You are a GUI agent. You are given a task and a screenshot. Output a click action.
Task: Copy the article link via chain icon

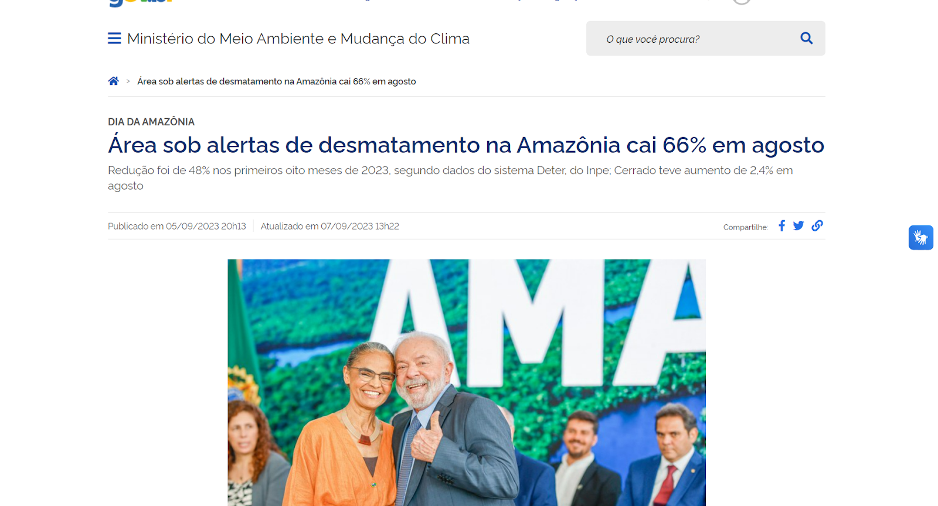[817, 225]
